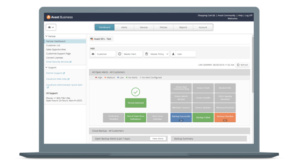Click the orange Backup Overdue tile
This screenshot has height=167, width=298.
coord(225,117)
